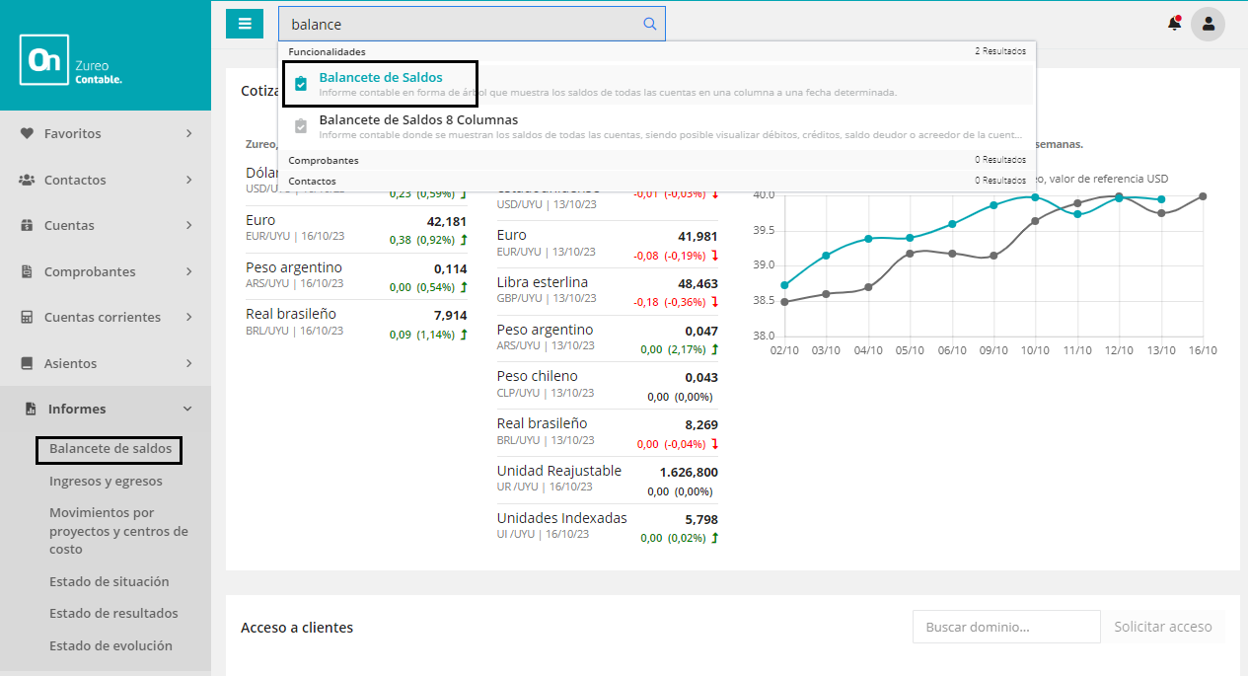The image size is (1248, 676).
Task: Click the book icon beside Asientos
Action: pyautogui.click(x=27, y=363)
